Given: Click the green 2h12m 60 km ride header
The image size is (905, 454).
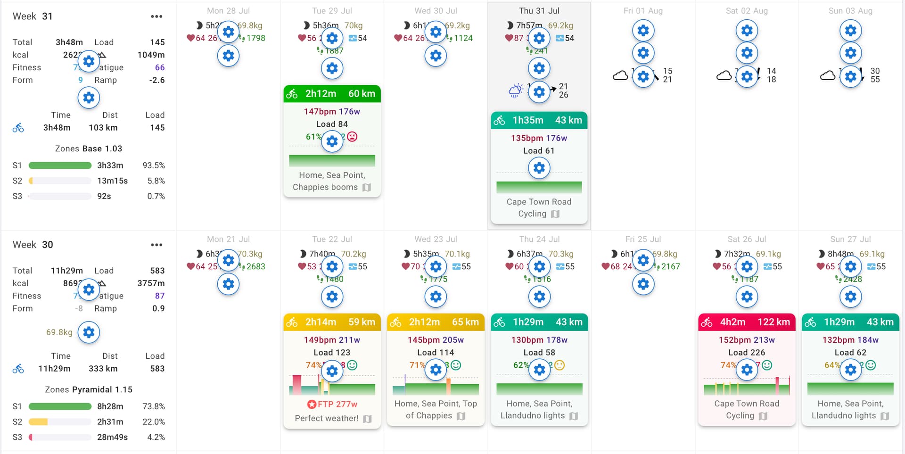Looking at the screenshot, I should click(x=332, y=94).
